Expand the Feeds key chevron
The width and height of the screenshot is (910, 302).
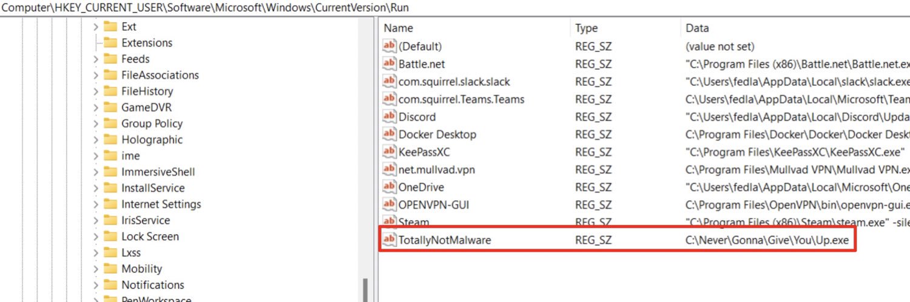(x=96, y=59)
